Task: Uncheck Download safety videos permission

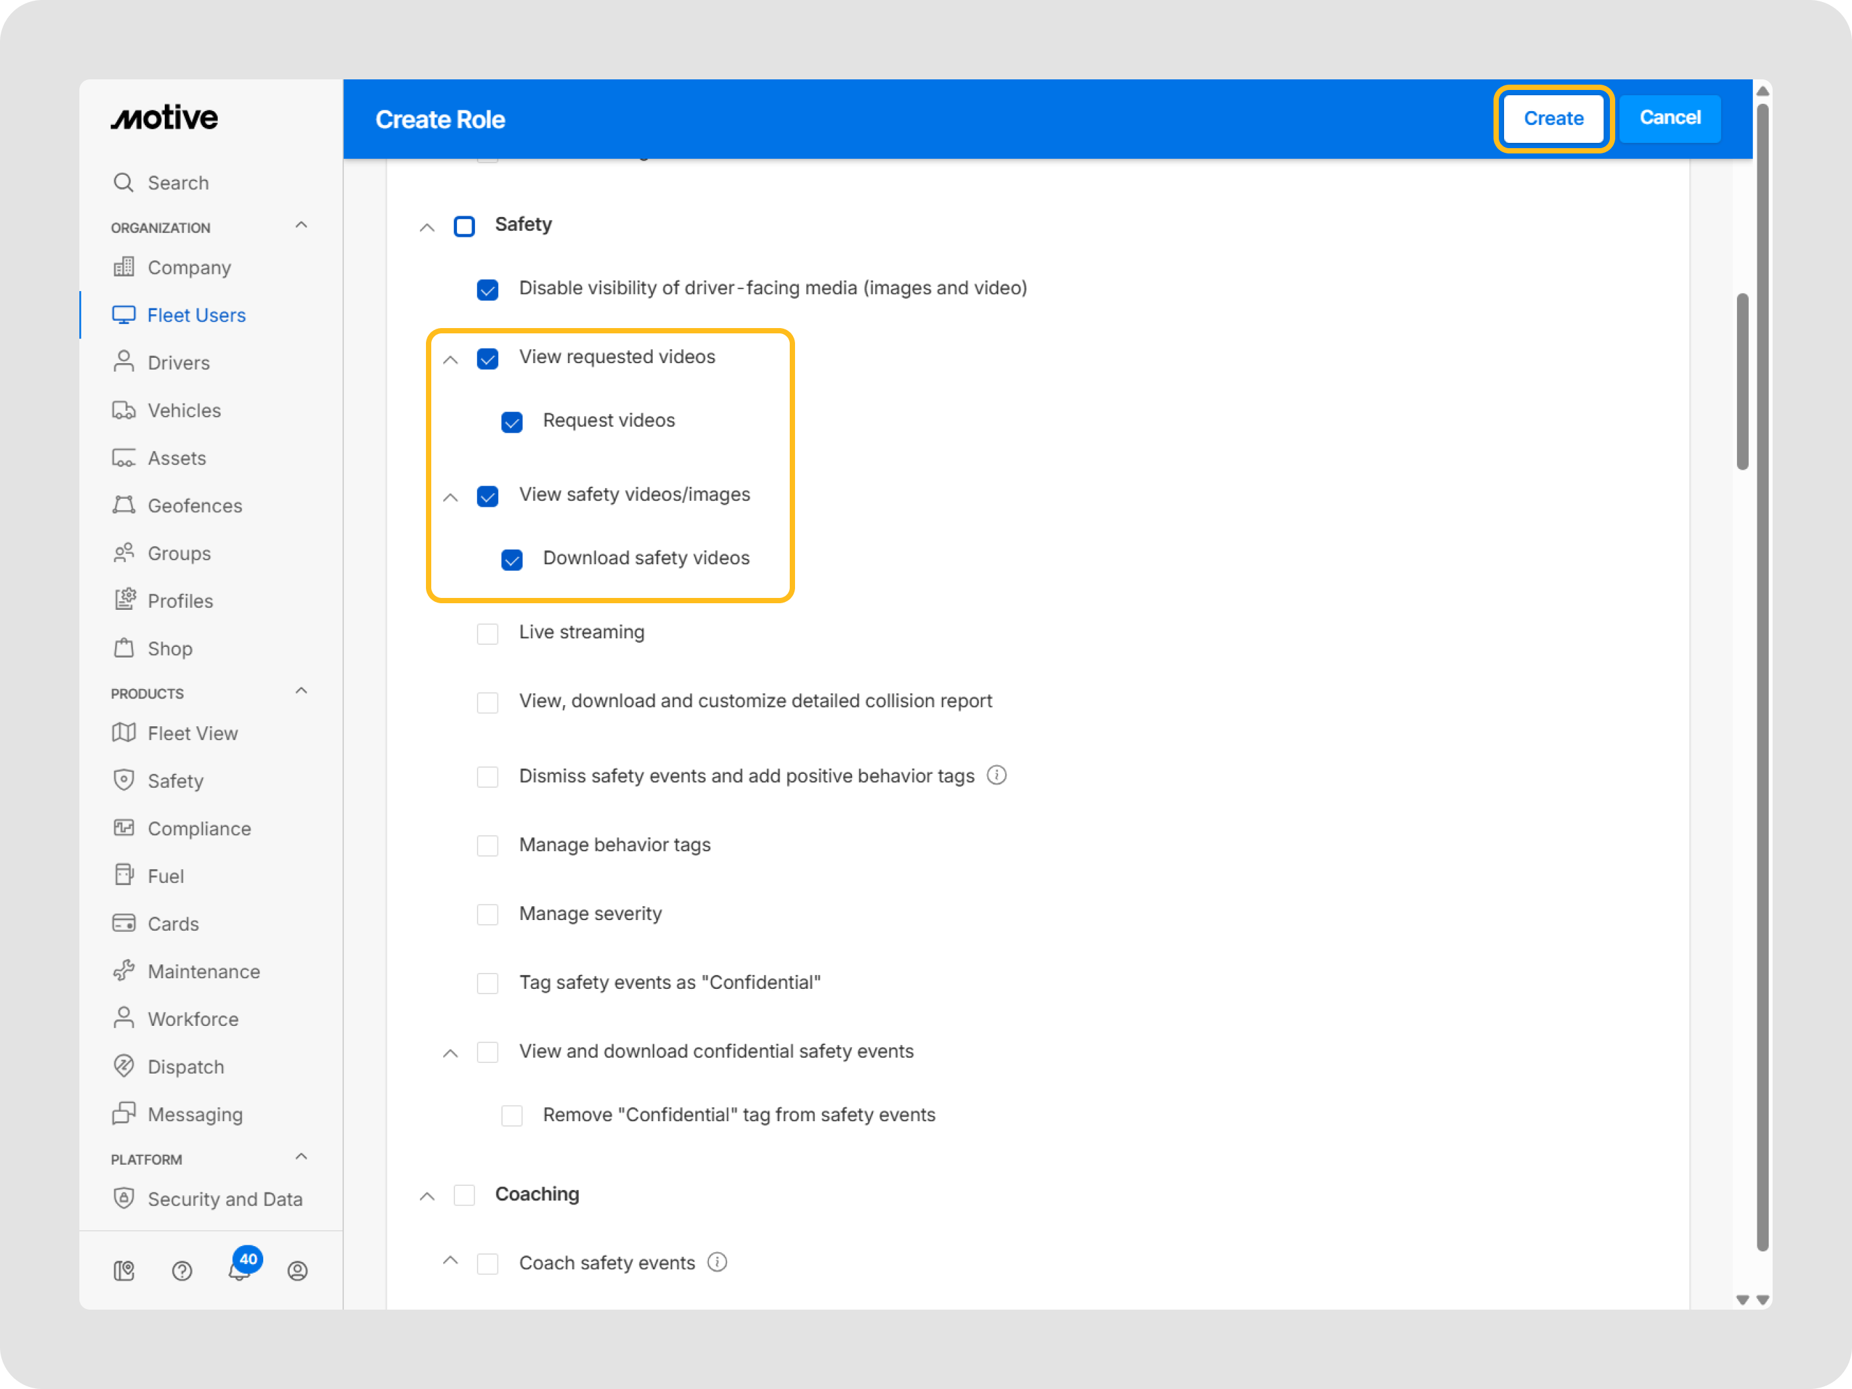Action: [x=511, y=560]
